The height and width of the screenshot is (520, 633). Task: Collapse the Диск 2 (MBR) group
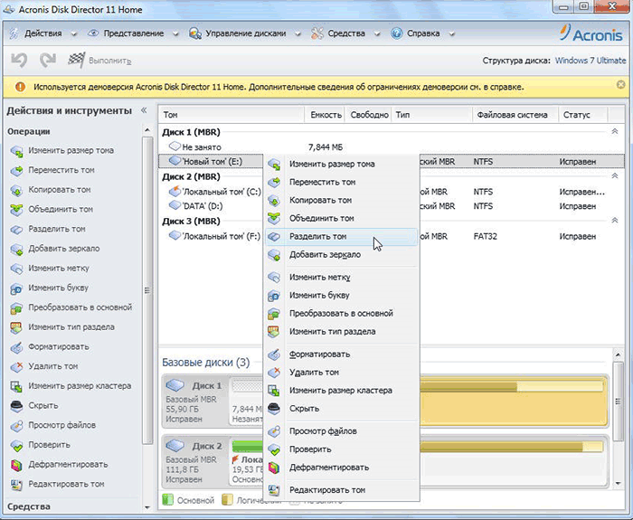(x=614, y=176)
